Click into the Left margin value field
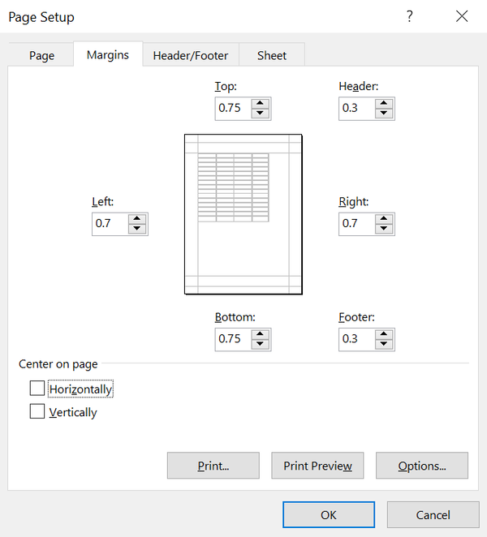The width and height of the screenshot is (487, 537). pyautogui.click(x=110, y=224)
